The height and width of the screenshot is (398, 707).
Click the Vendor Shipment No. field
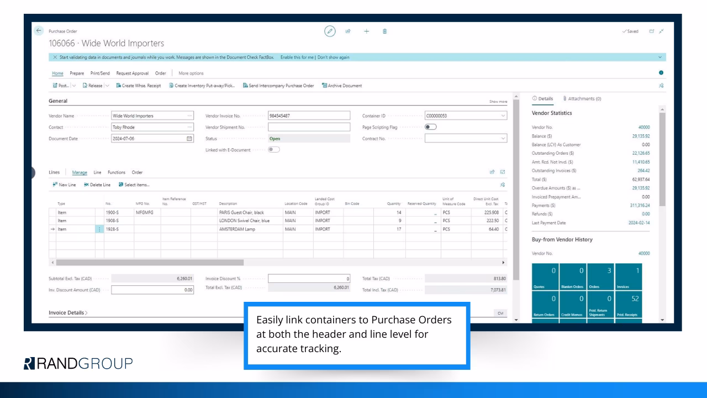pos(309,127)
